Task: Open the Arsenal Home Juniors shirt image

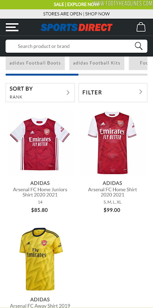Action: 40,144
